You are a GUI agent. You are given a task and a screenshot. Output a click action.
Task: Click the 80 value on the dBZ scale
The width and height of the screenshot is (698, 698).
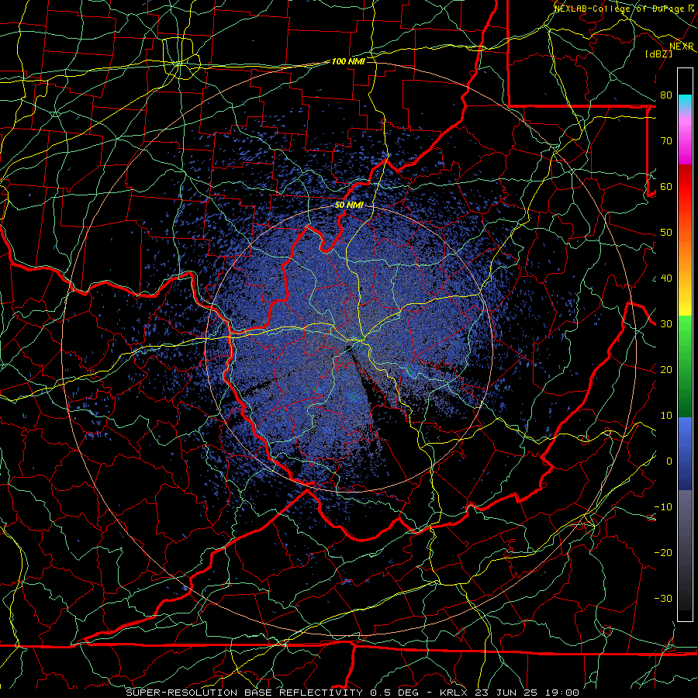666,95
